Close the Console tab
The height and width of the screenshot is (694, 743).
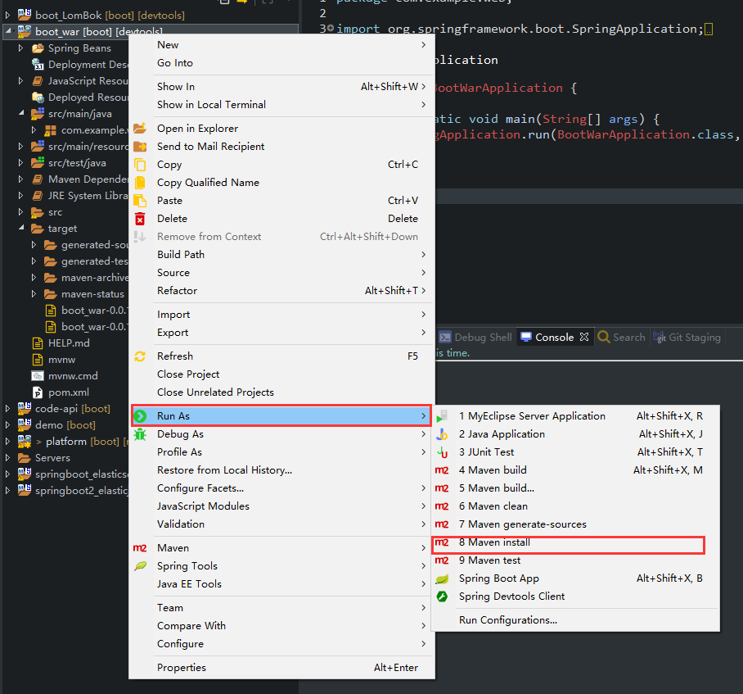pos(584,337)
